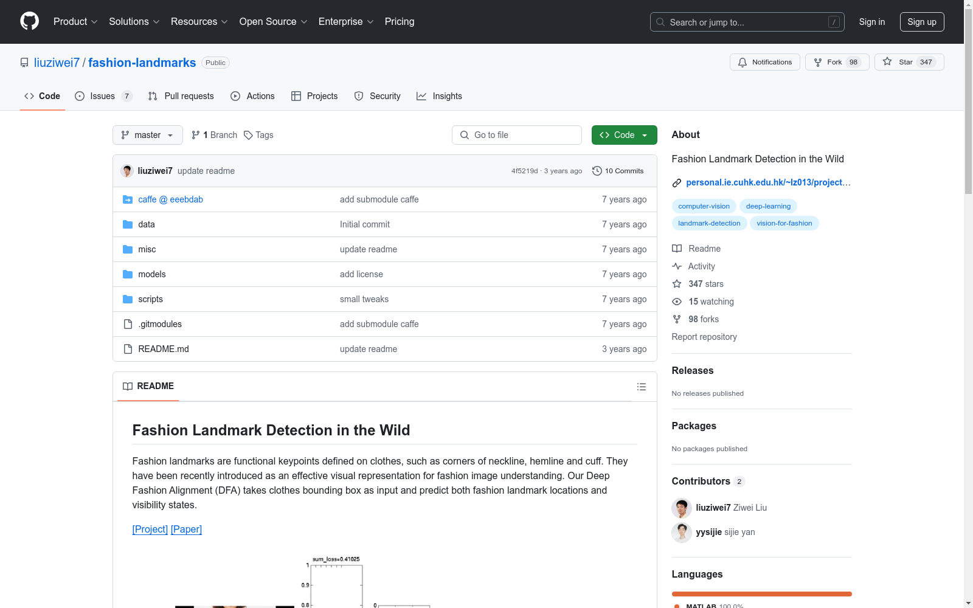
Task: Click the magnifier icon in the search bar
Action: [660, 22]
